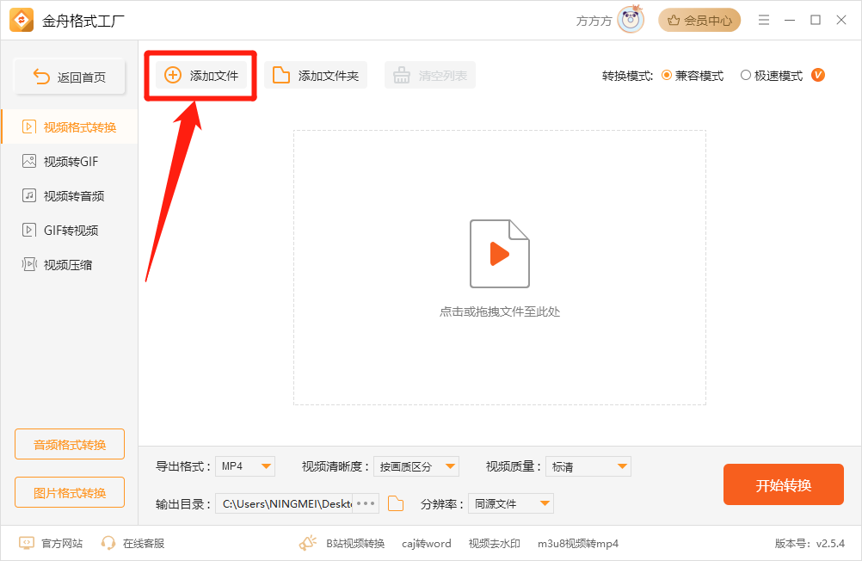Click the VIP badge beside 极速模式
This screenshot has height=561, width=862.
pyautogui.click(x=818, y=75)
